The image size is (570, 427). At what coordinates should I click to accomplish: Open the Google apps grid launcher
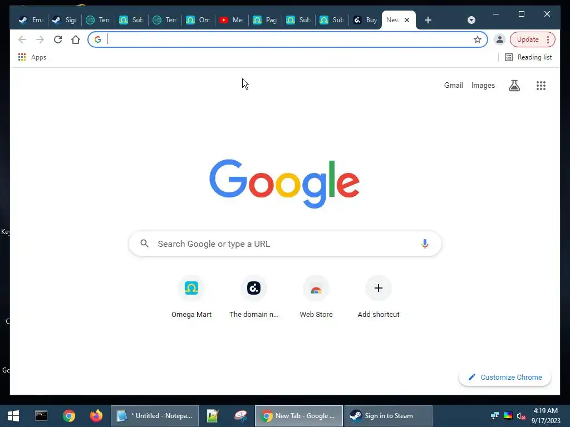click(x=541, y=86)
